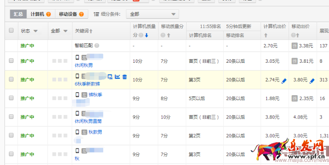Click 移动排名 column header

click(x=235, y=35)
